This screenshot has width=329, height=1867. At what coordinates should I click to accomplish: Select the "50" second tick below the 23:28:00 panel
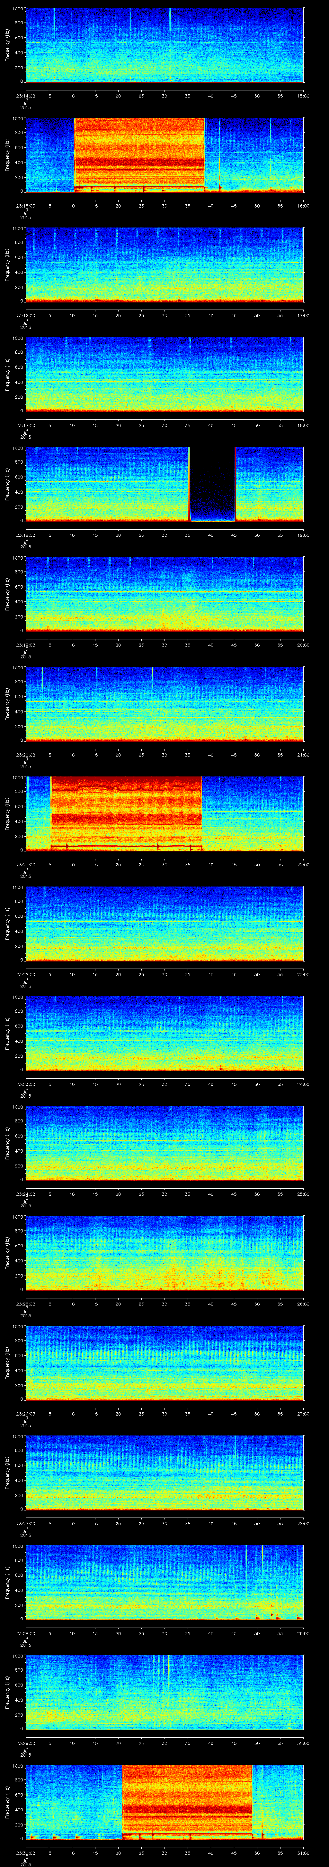[257, 1634]
